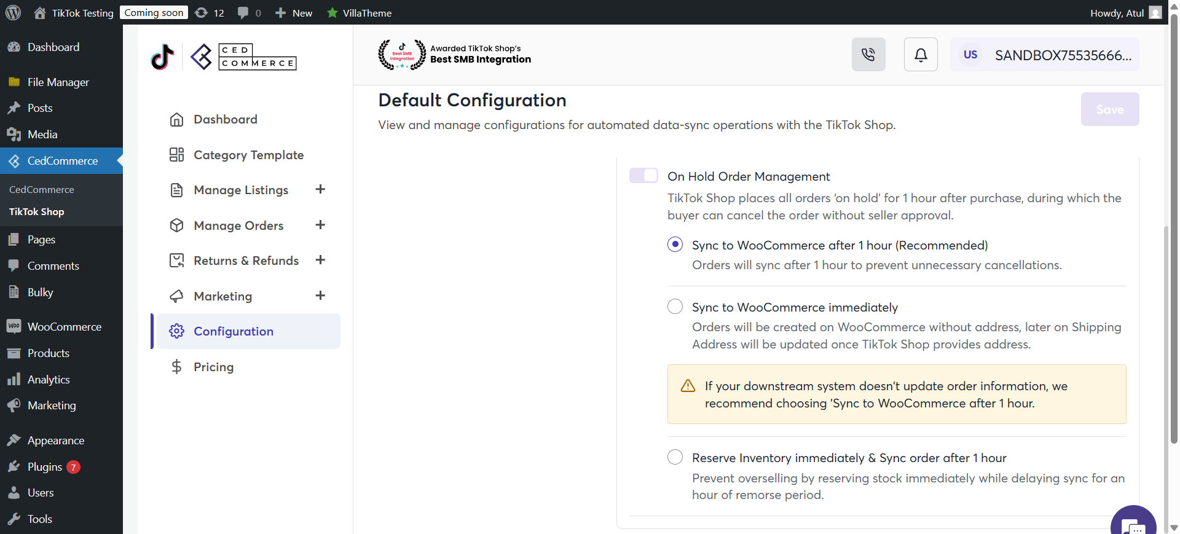Click the updates icon showing 12
This screenshot has width=1180, height=534.
tap(209, 13)
